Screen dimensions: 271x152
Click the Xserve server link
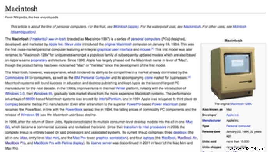tap(101, 143)
